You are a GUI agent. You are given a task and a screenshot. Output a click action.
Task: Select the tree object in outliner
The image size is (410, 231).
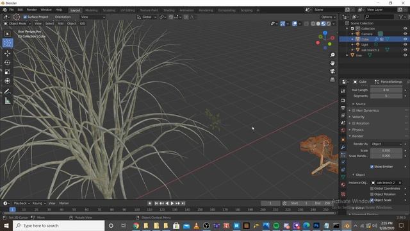[359, 55]
